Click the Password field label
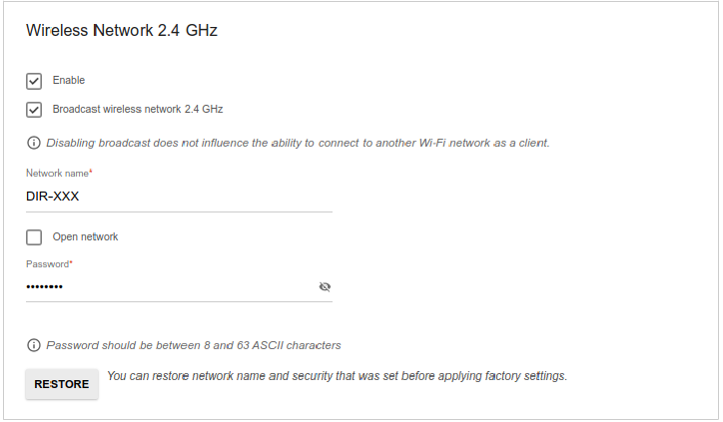The height and width of the screenshot is (422, 723). coord(48,264)
